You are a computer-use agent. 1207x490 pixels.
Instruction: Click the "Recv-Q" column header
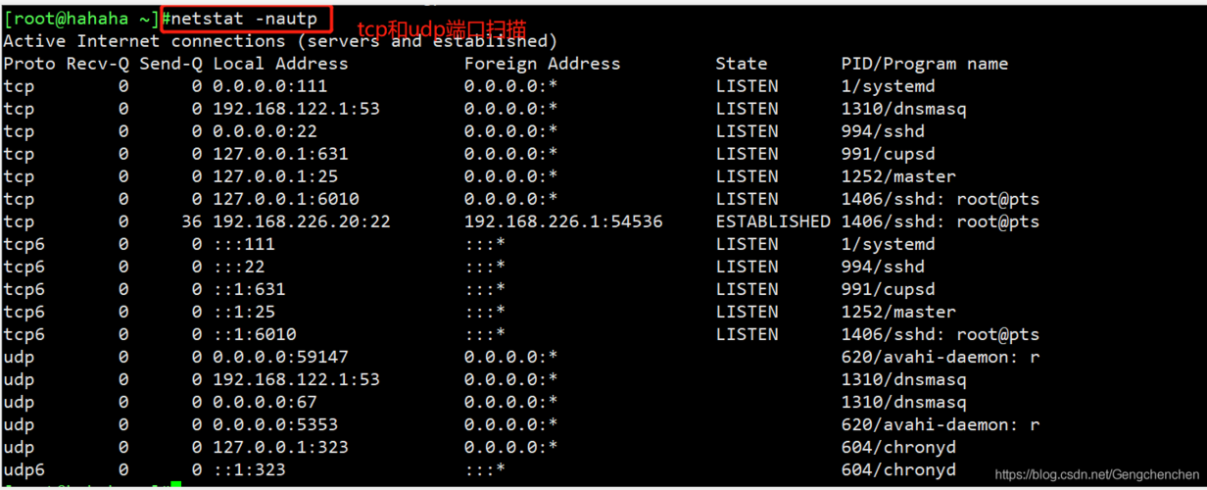coord(97,64)
